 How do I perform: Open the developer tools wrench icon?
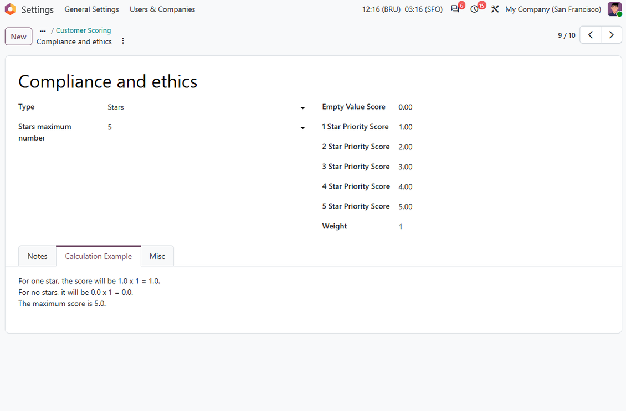tap(495, 9)
